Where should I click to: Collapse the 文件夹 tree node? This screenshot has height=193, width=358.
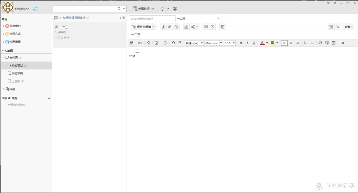point(3,57)
